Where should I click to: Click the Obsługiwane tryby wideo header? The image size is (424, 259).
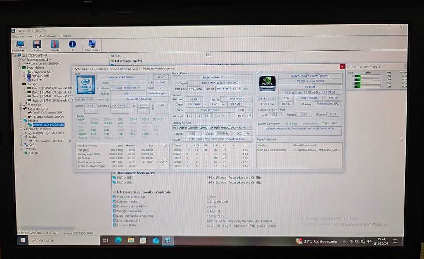coord(136,173)
